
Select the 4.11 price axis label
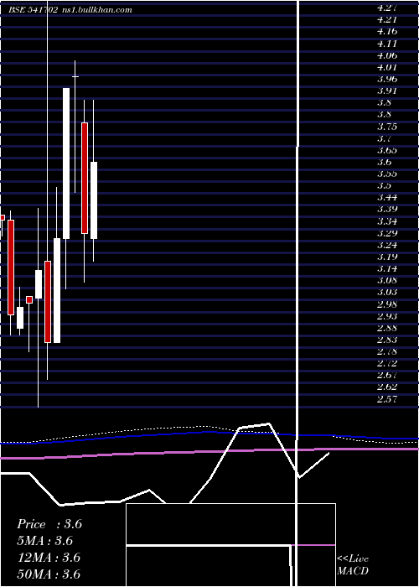pos(387,44)
